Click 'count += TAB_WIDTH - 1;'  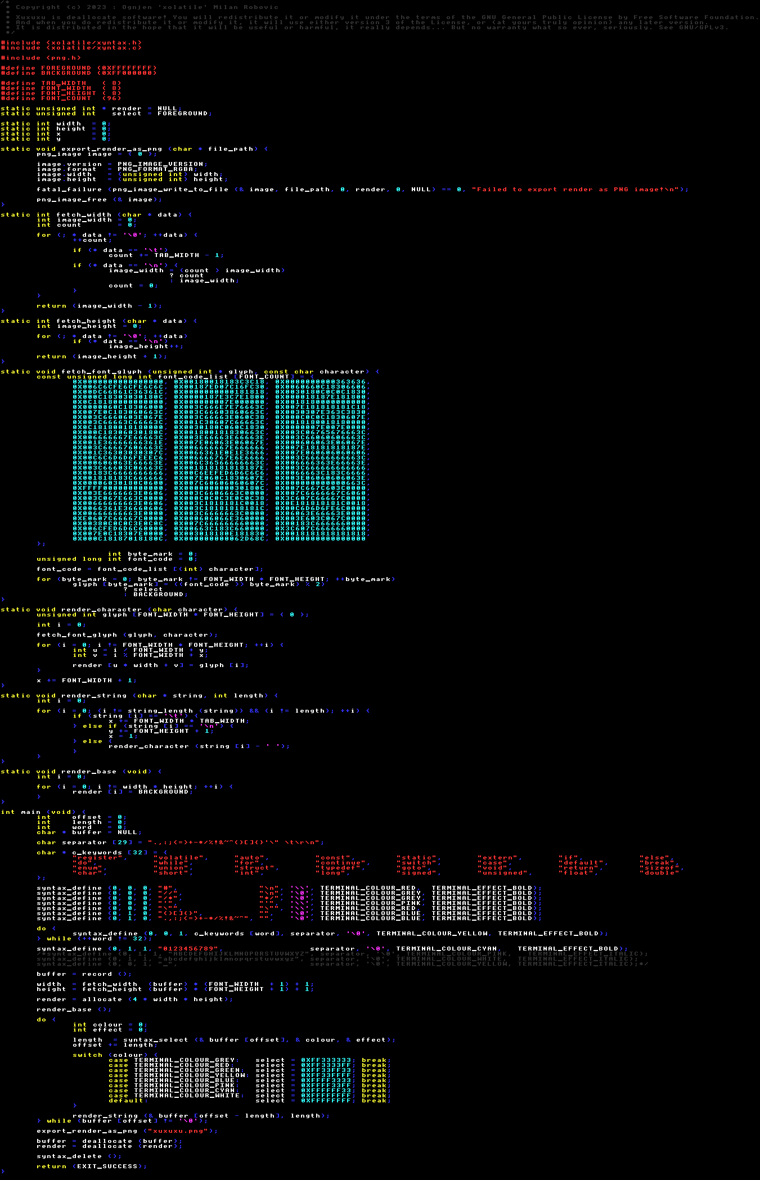point(165,255)
